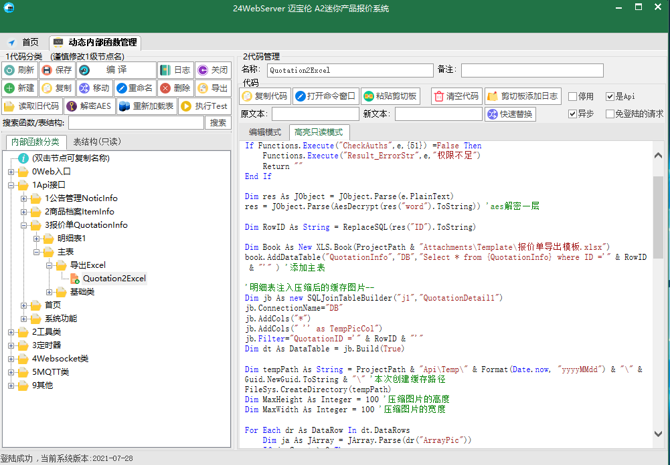Click the 保存 save toolbar button
670x465 pixels.
pos(58,70)
